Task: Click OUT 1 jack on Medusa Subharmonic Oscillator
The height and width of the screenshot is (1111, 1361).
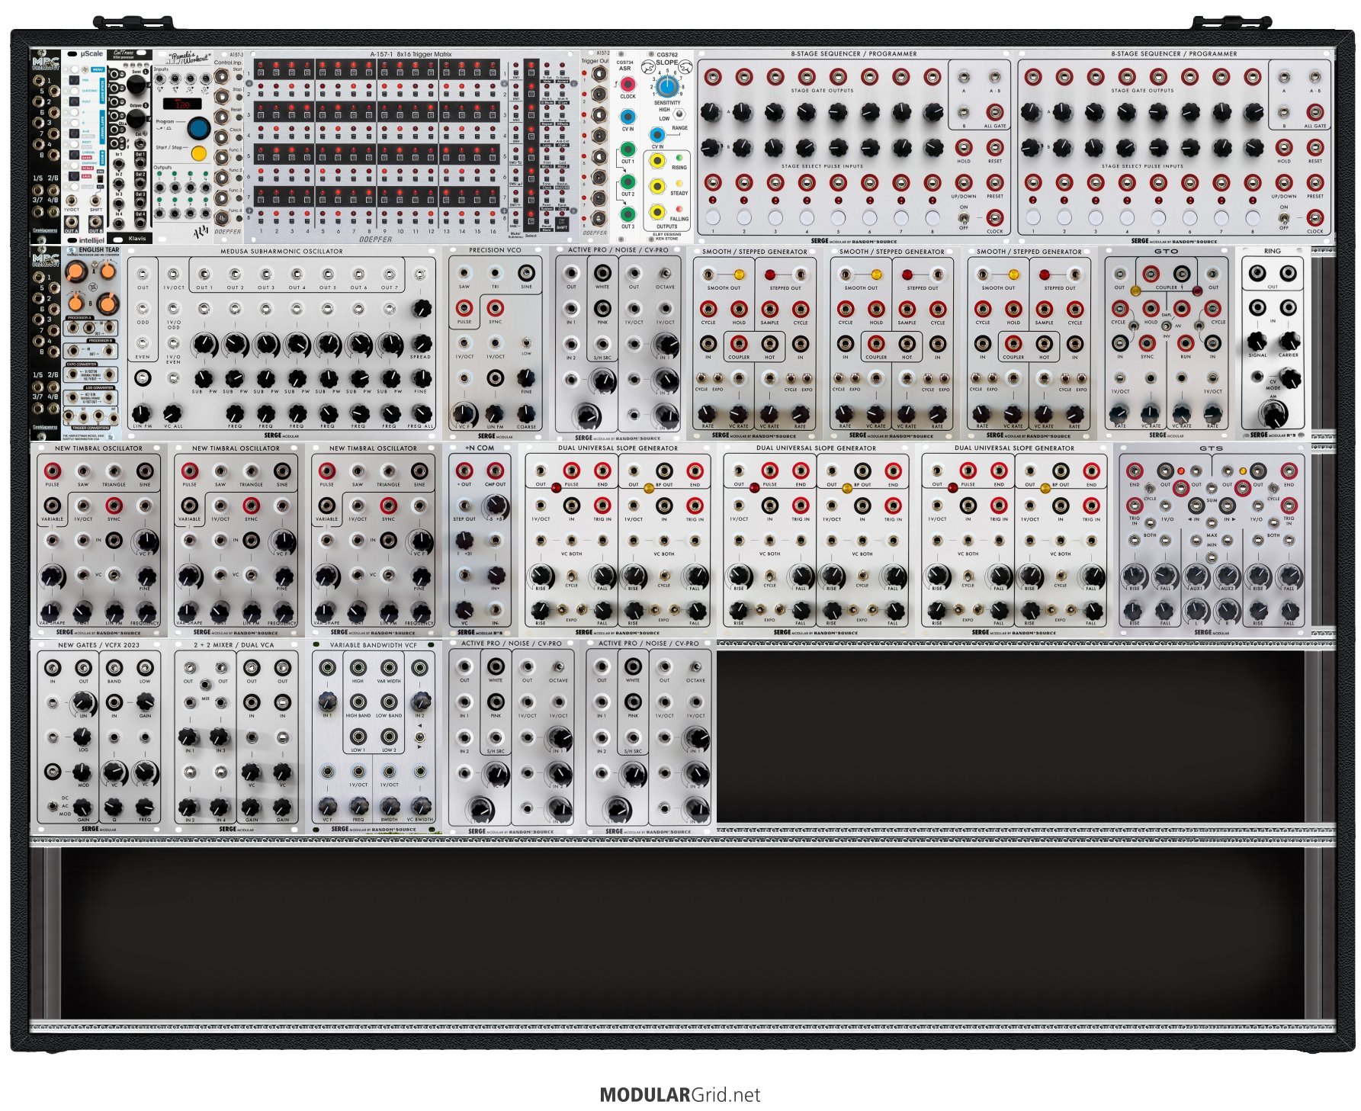Action: [204, 274]
